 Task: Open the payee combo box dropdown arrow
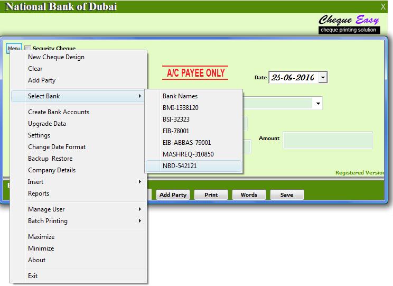(318, 104)
